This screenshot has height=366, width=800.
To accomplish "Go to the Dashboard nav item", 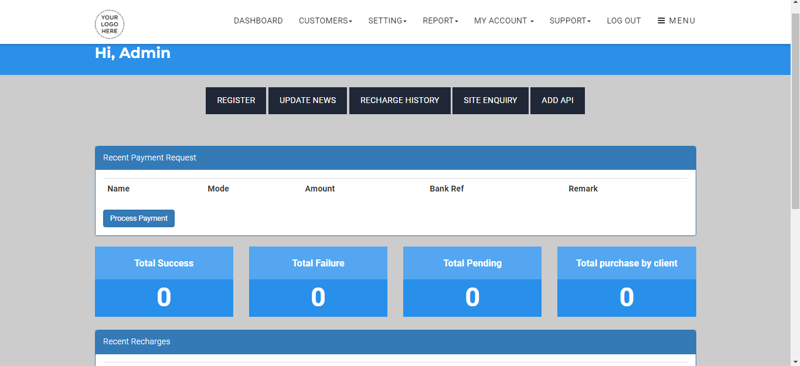I will click(x=258, y=20).
